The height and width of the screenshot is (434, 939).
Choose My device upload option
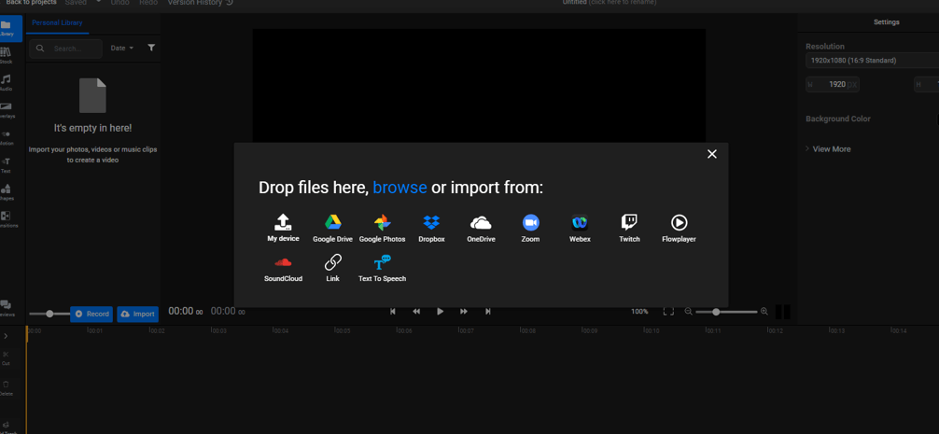tap(283, 228)
